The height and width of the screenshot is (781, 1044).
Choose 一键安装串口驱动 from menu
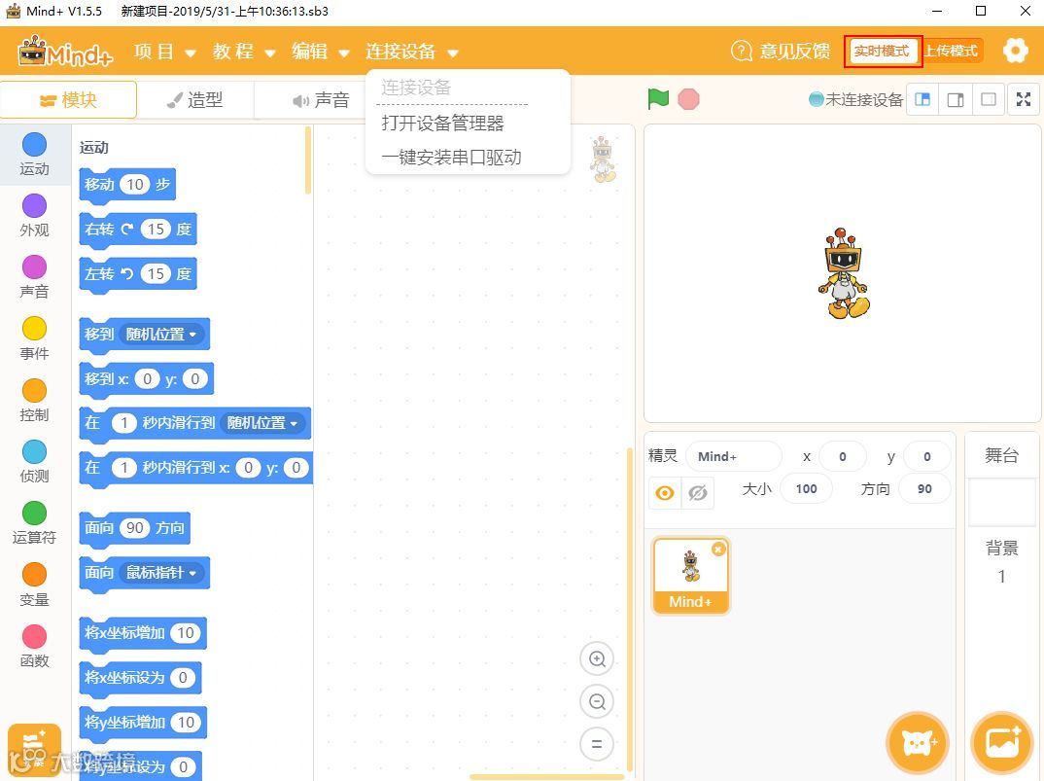[x=451, y=158]
